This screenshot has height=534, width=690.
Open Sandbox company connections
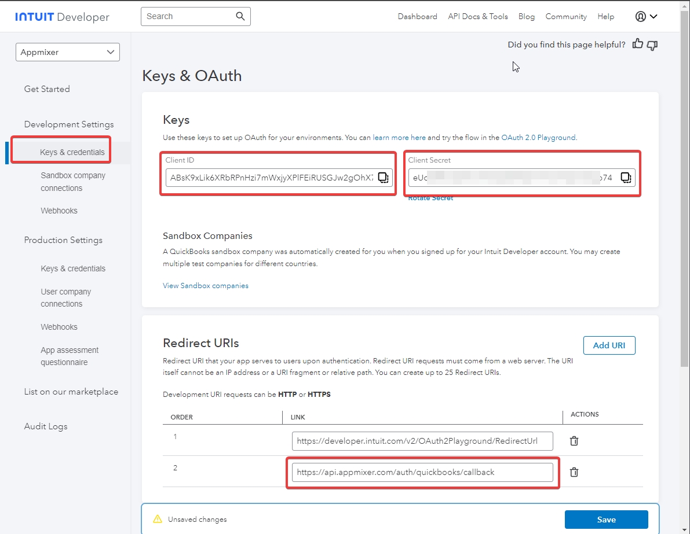pyautogui.click(x=73, y=182)
